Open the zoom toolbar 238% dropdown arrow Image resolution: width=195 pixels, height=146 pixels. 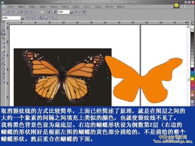click(22, 18)
